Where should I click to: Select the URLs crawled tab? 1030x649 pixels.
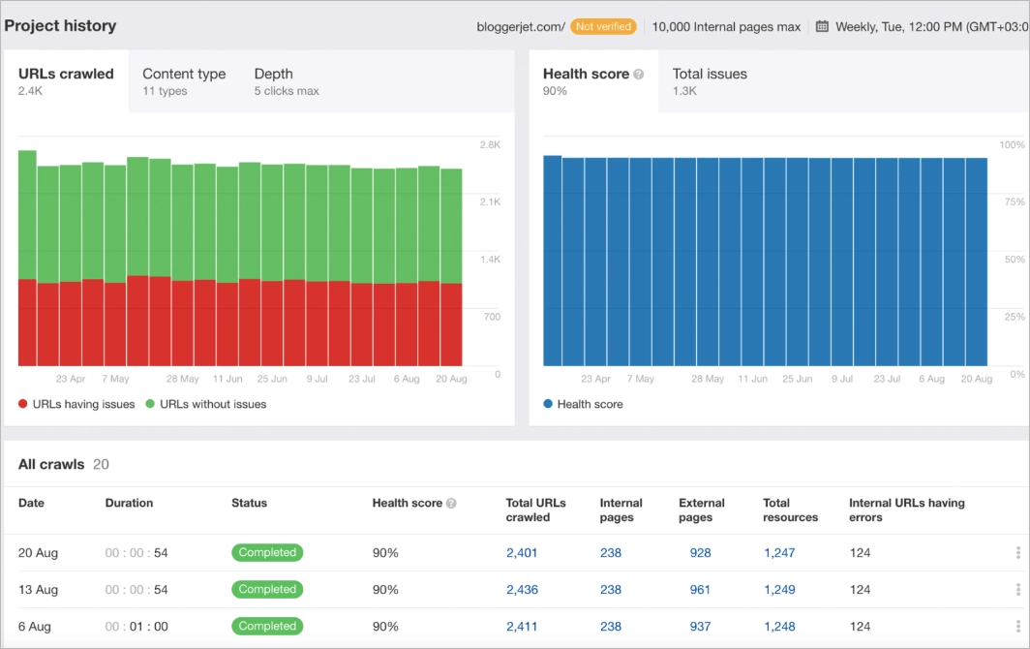coord(65,74)
